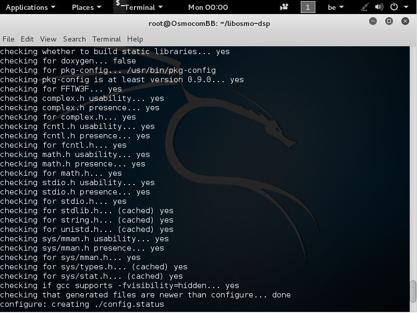The image size is (417, 313).
Task: Click the terminal vertical scrollbar thumb
Action: (x=413, y=291)
